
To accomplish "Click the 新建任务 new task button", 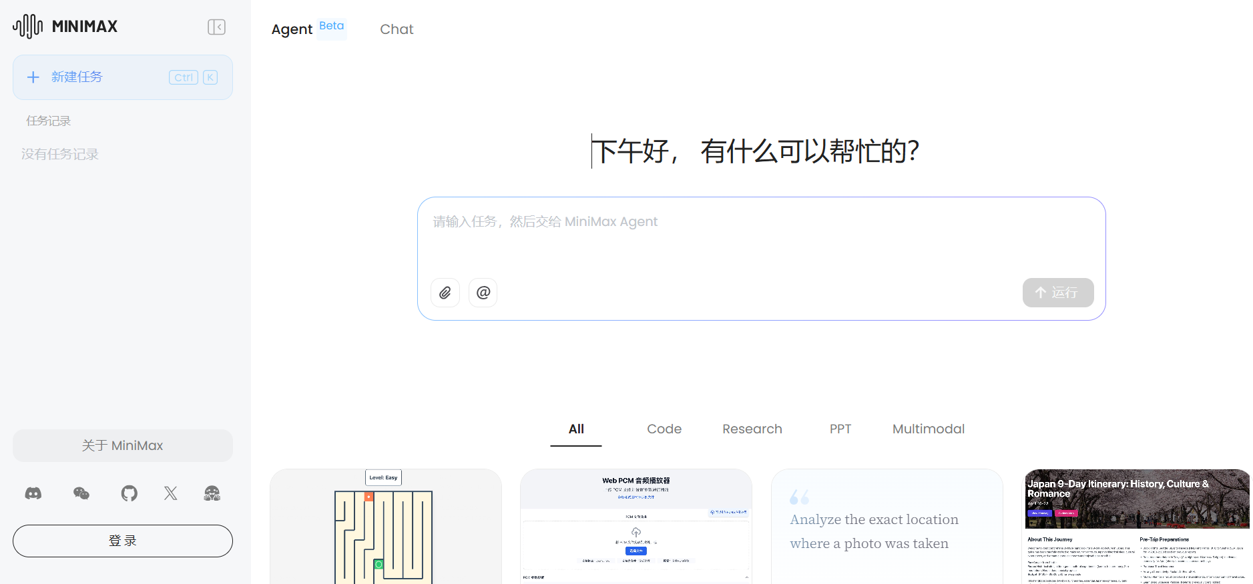I will 123,77.
